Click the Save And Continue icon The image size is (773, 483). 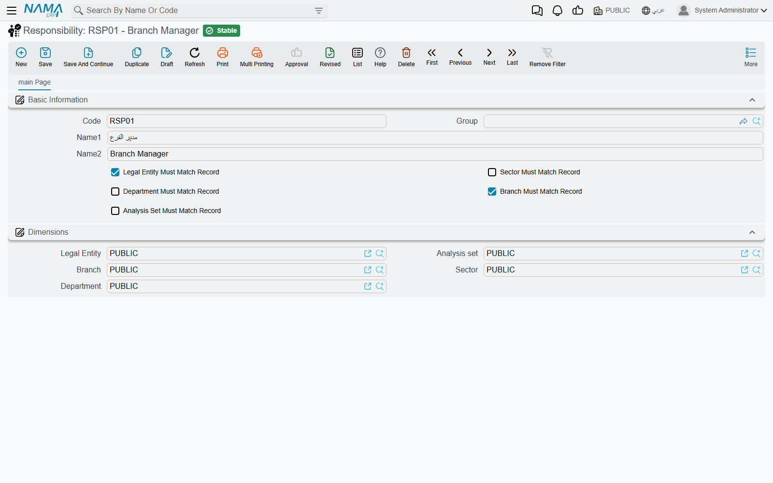[88, 57]
